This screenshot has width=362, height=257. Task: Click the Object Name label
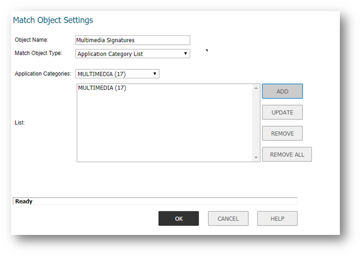[32, 40]
